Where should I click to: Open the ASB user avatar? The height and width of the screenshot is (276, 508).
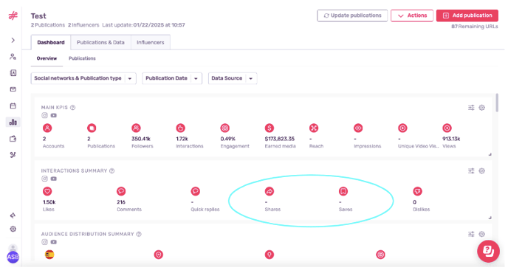(13, 257)
